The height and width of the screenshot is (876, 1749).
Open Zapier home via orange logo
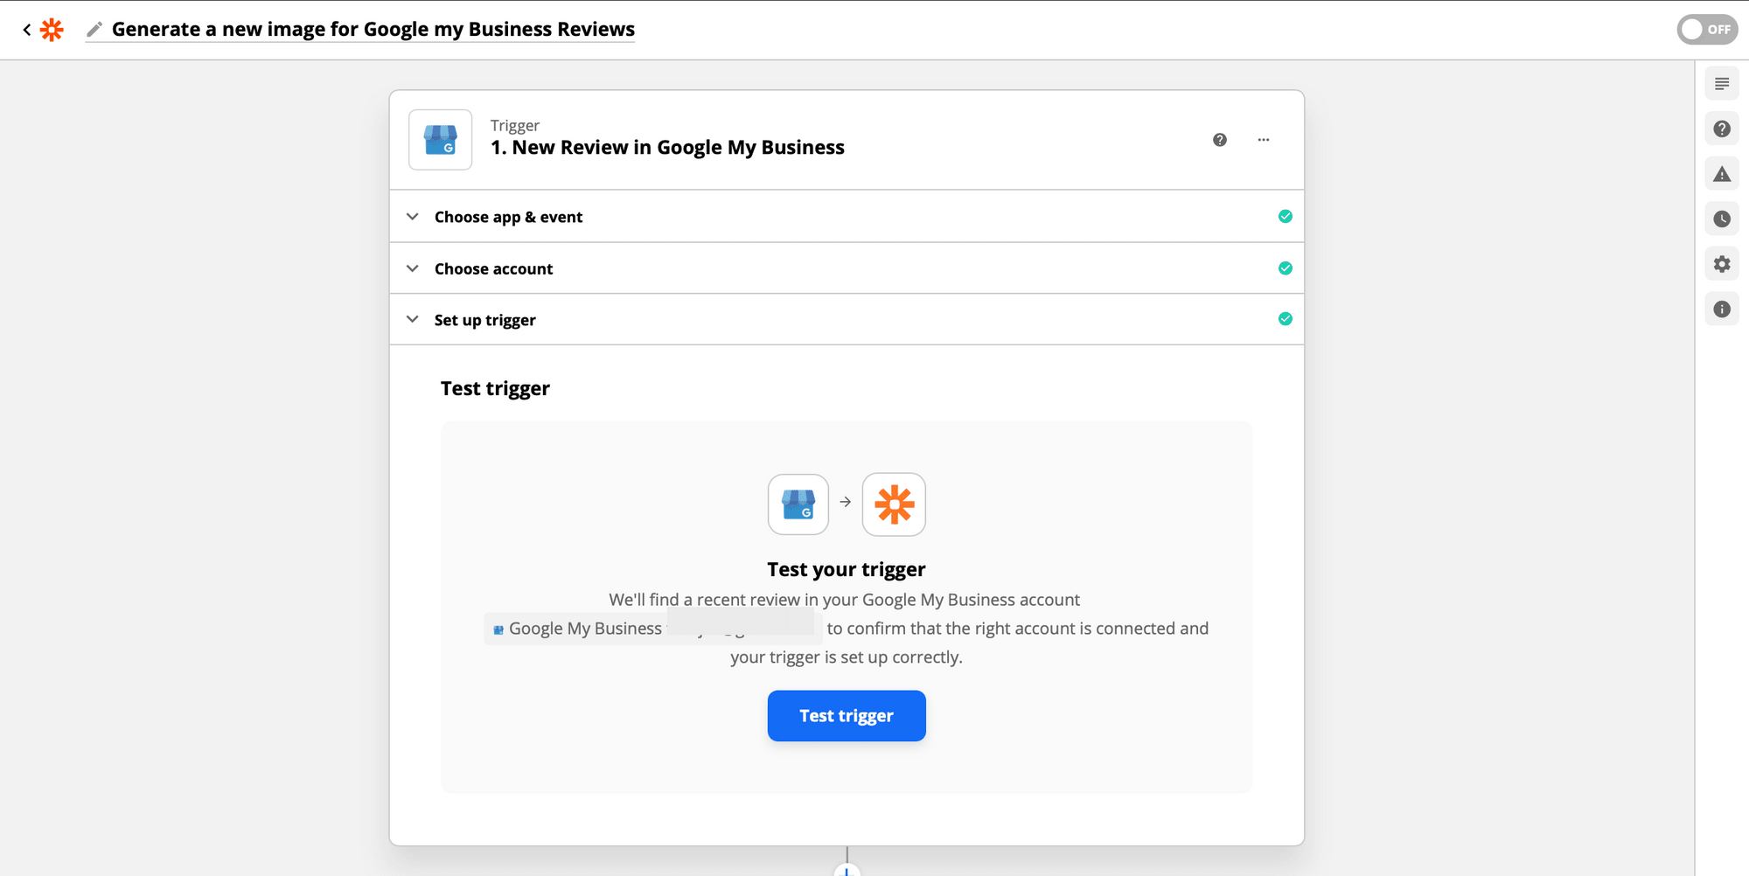pyautogui.click(x=52, y=30)
